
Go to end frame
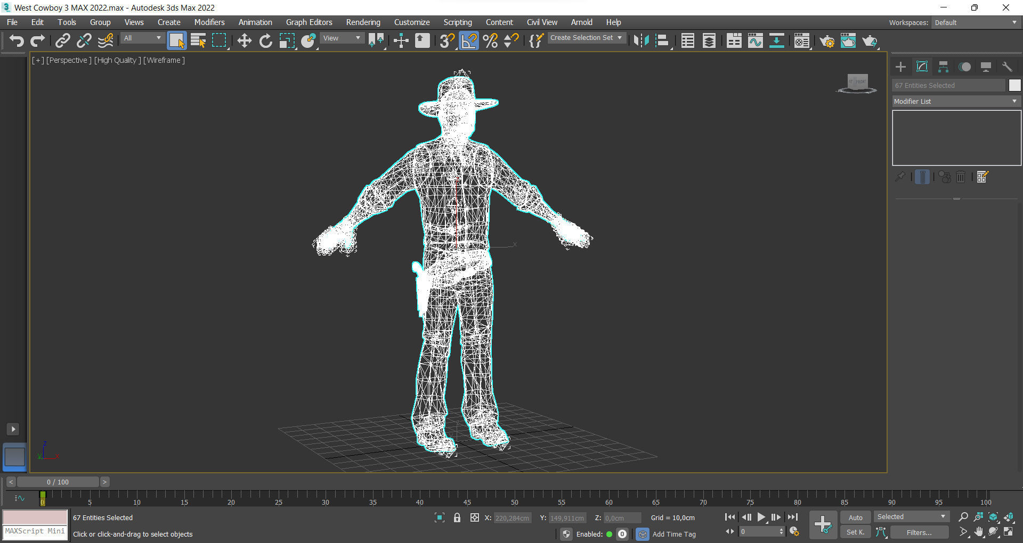tap(793, 517)
